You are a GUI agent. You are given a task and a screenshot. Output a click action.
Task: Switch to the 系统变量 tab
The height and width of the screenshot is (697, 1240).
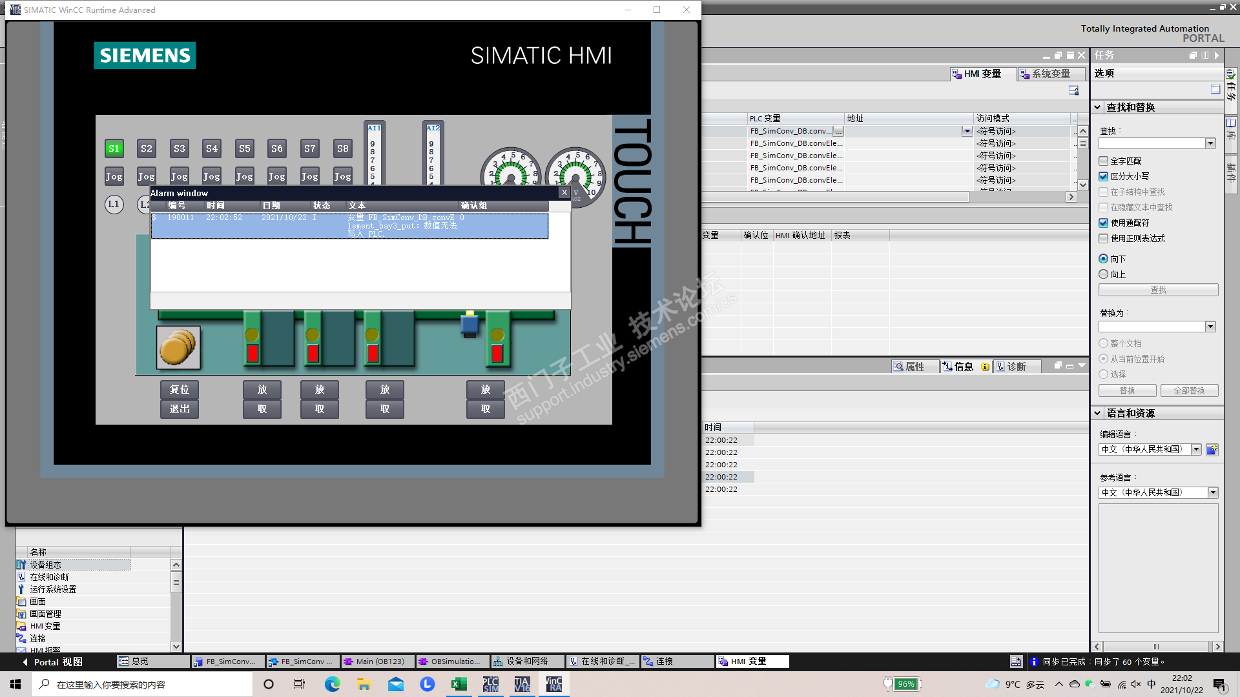point(1050,74)
